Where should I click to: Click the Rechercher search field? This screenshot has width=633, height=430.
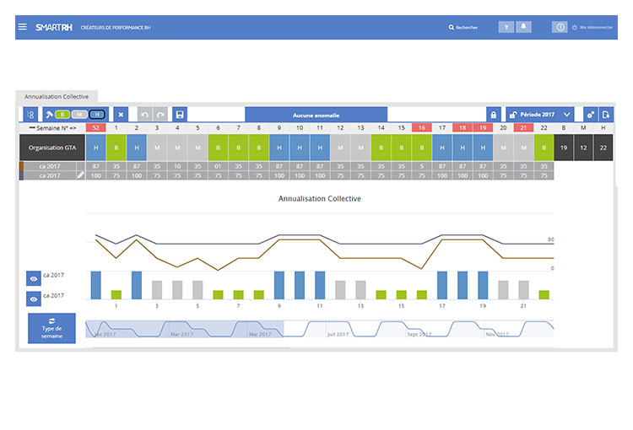pos(466,27)
